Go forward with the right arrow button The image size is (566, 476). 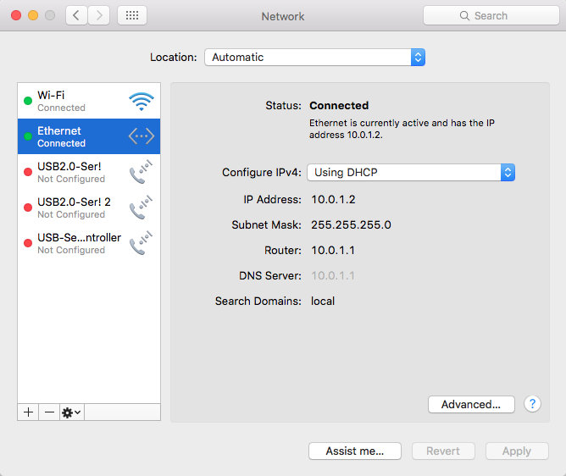pos(98,15)
